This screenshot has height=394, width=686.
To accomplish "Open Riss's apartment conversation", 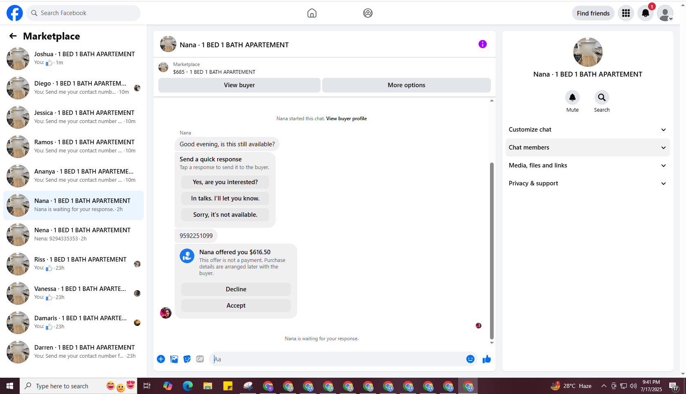I will click(73, 264).
